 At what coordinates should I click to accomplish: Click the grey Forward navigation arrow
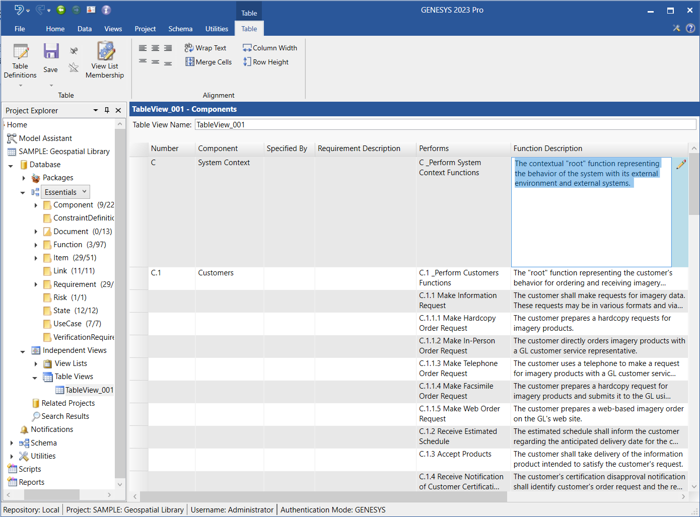point(76,10)
